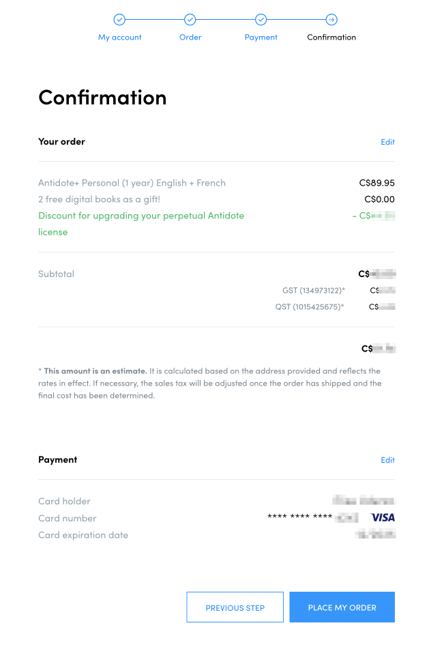The image size is (431, 647).
Task: Return to the Order step label
Action: coord(190,38)
